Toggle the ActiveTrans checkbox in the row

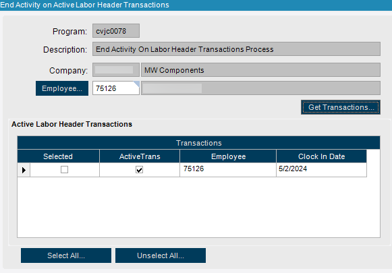(x=139, y=170)
